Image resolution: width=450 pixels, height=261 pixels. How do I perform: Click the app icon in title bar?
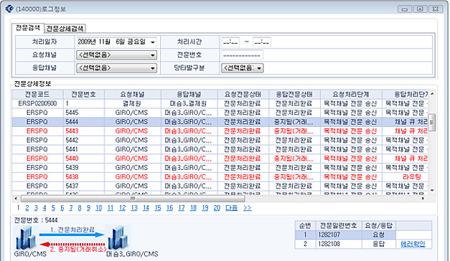point(9,9)
